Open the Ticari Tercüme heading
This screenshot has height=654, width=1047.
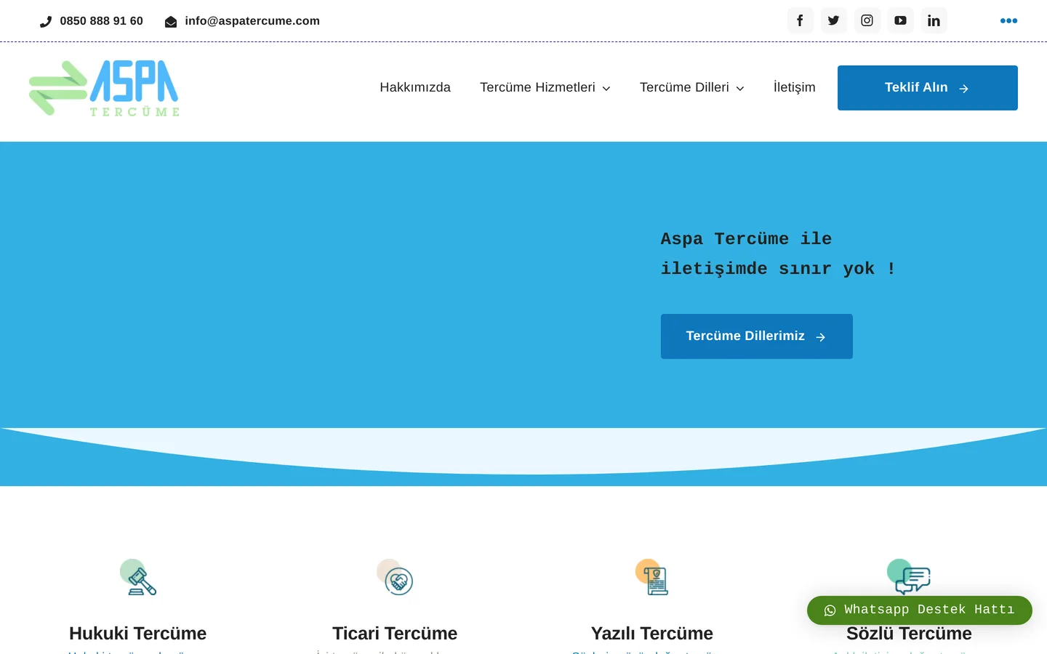point(395,634)
